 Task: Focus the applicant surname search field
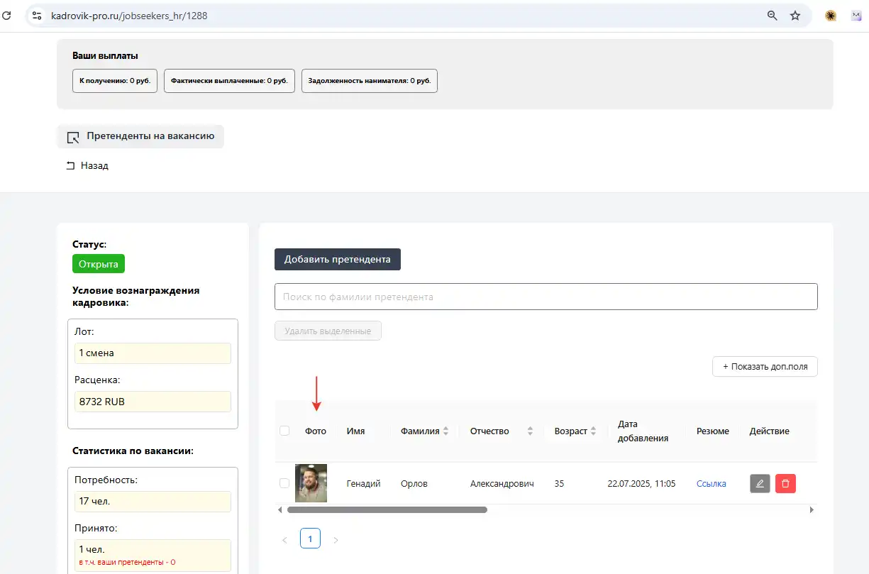pos(546,297)
